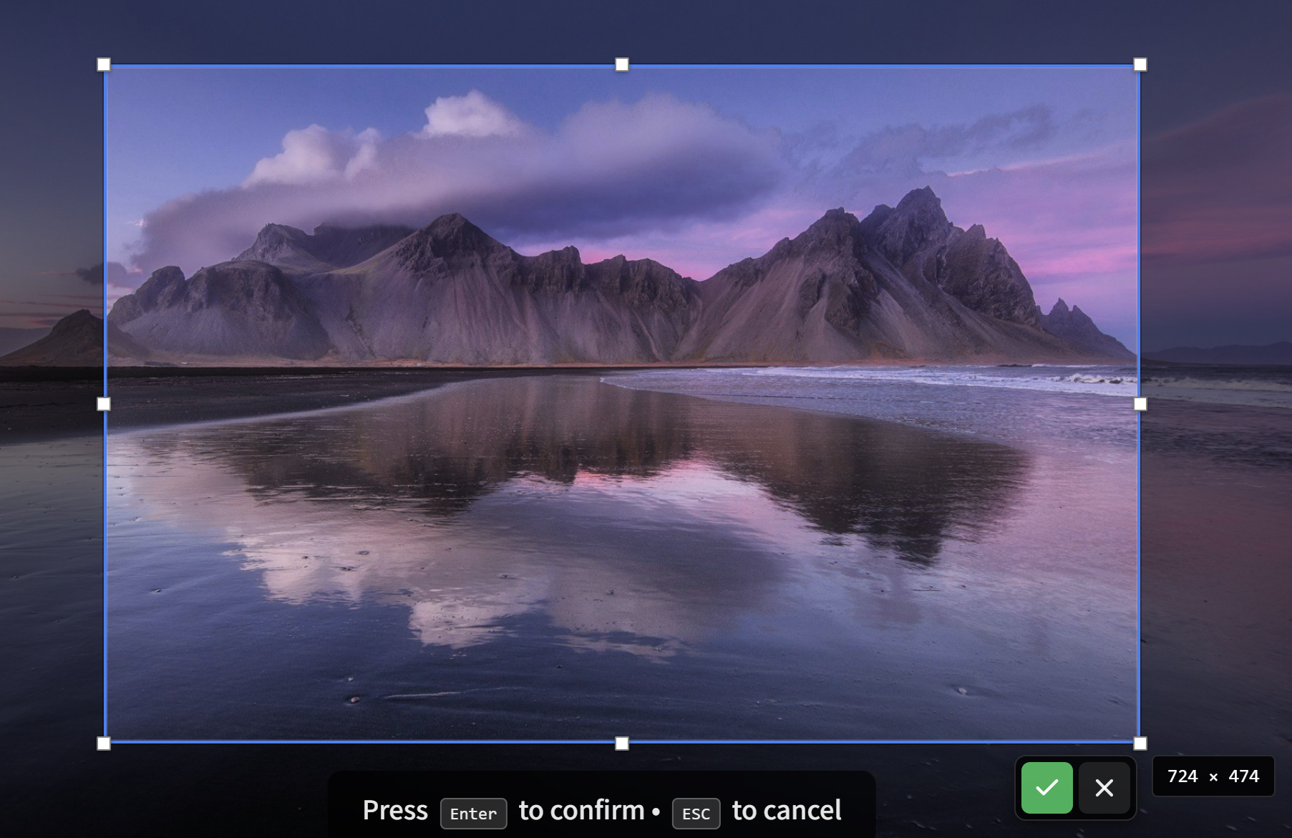Click the green confirm half of the button group
Viewport: 1292px width, 838px height.
click(x=1046, y=788)
